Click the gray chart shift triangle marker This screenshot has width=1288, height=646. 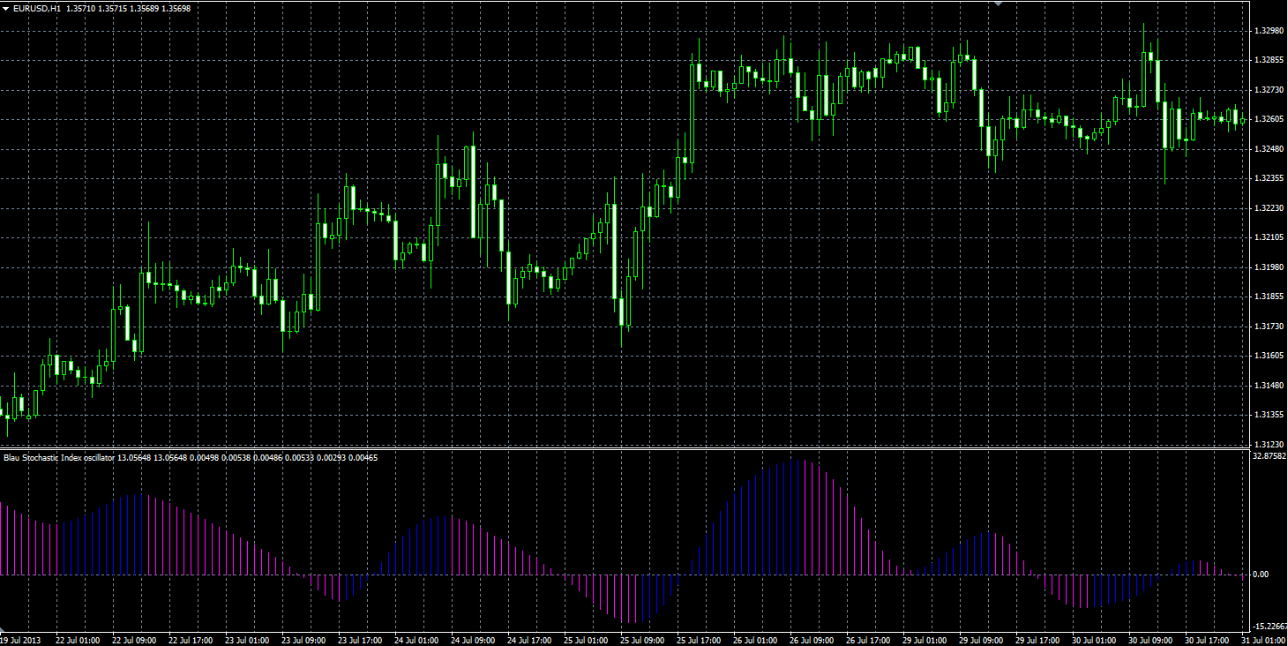tap(999, 4)
